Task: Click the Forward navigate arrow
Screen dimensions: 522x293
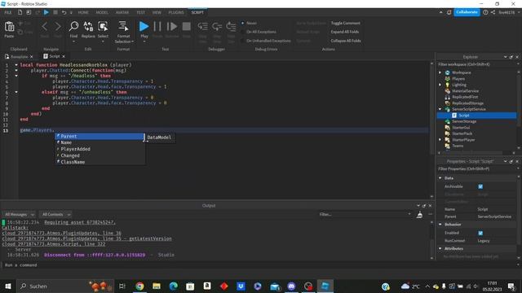Action: pyautogui.click(x=58, y=27)
